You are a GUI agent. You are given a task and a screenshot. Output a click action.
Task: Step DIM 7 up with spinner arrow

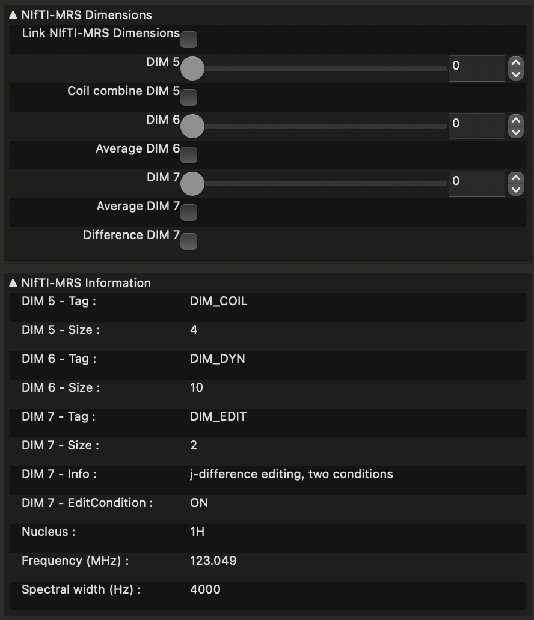pyautogui.click(x=515, y=178)
